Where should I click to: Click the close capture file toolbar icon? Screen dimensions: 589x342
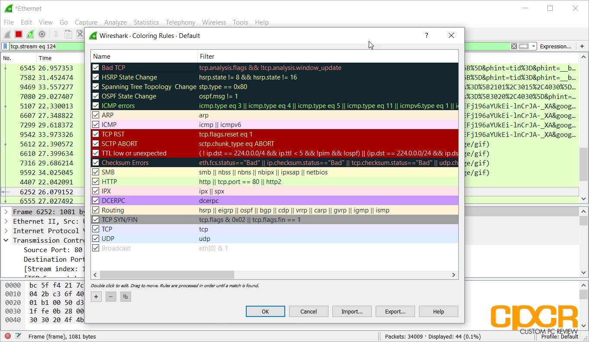[80, 34]
